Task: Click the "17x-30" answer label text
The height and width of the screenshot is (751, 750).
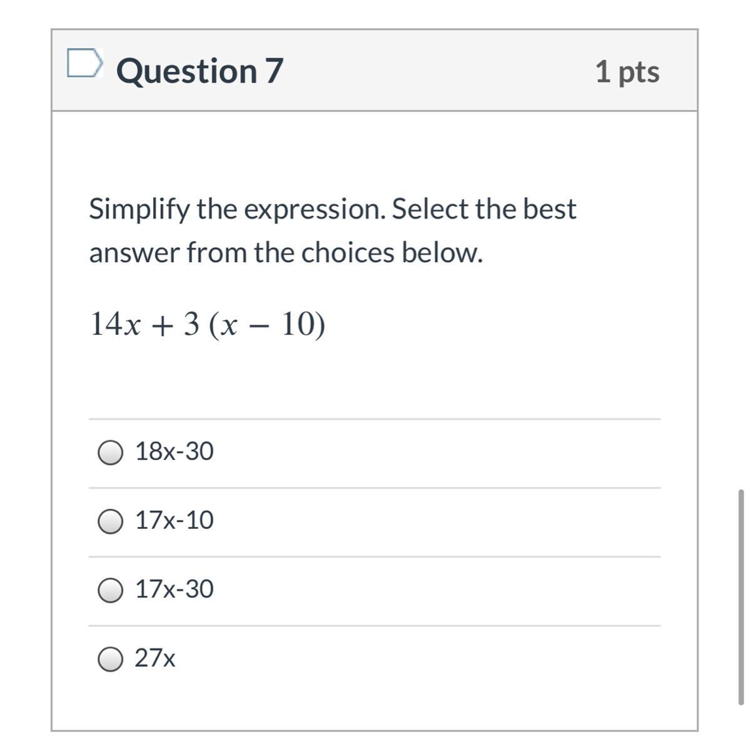Action: tap(175, 589)
